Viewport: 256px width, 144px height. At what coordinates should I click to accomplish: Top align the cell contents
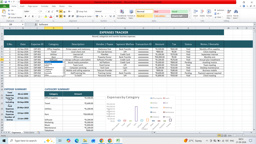(x=57, y=11)
